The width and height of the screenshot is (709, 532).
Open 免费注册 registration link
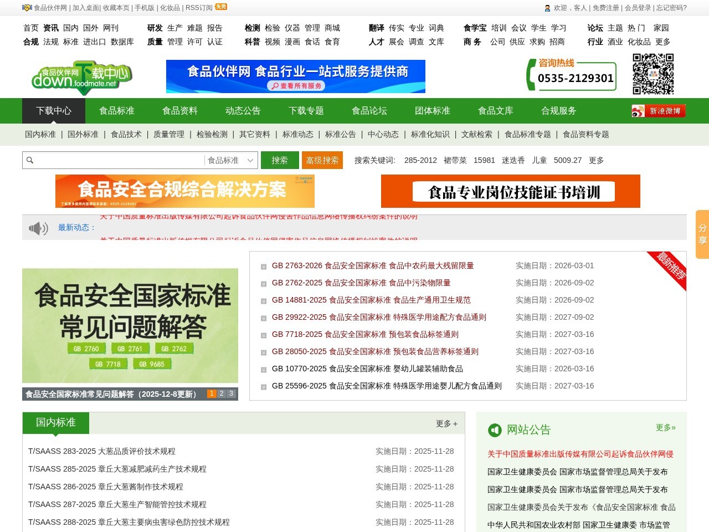(x=607, y=8)
